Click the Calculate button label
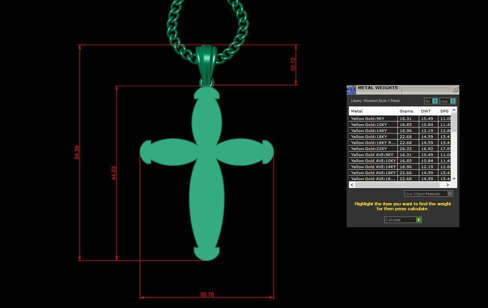Viewport: 488px width, 308px height. coord(393,220)
